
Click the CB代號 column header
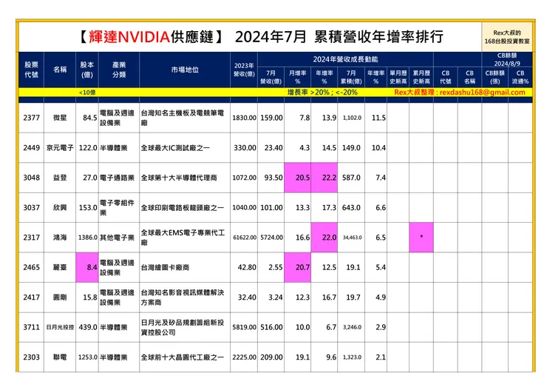pos(446,77)
